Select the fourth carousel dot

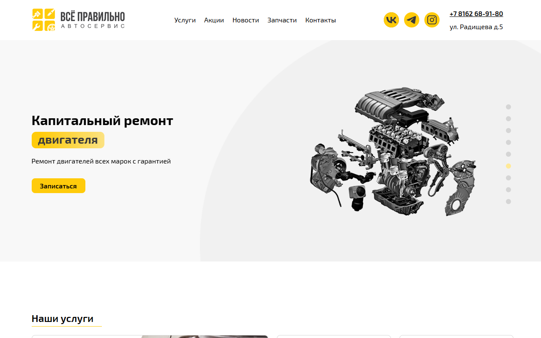(x=508, y=142)
